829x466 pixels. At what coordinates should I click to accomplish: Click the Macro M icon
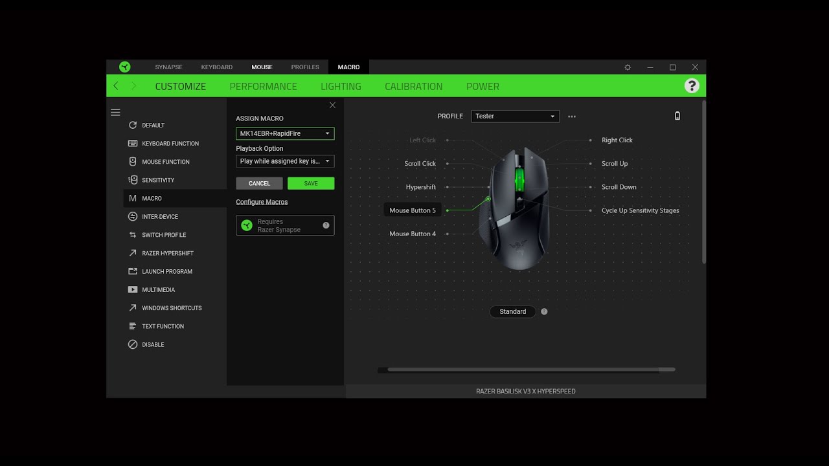133,198
